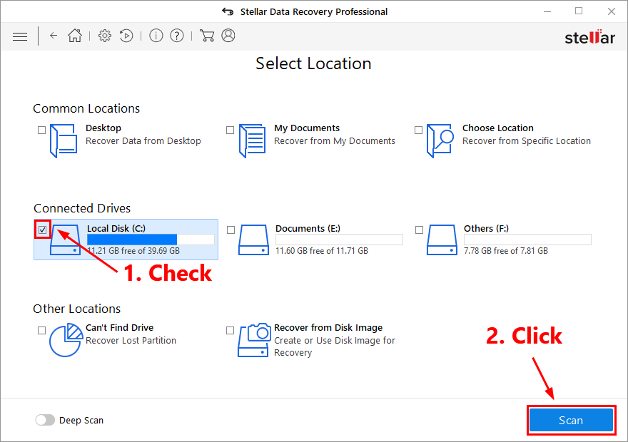Viewport: 628px width, 442px height.
Task: Check the Can't Find Drive checkbox
Action: [x=41, y=330]
